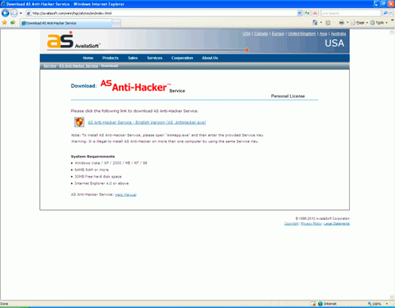Open the Sales navigation item

133,58
